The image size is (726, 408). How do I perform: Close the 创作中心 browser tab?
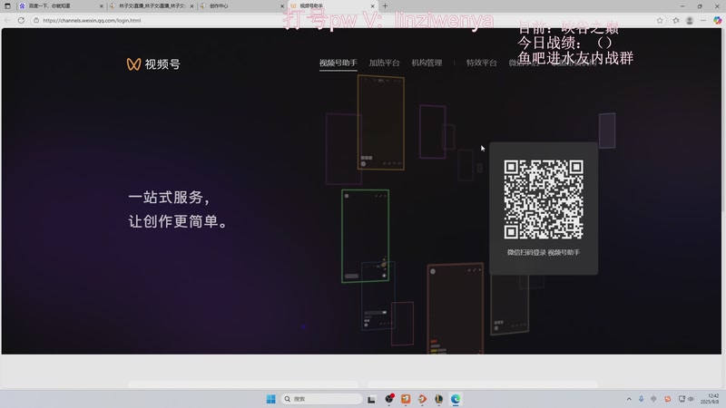pyautogui.click(x=282, y=6)
